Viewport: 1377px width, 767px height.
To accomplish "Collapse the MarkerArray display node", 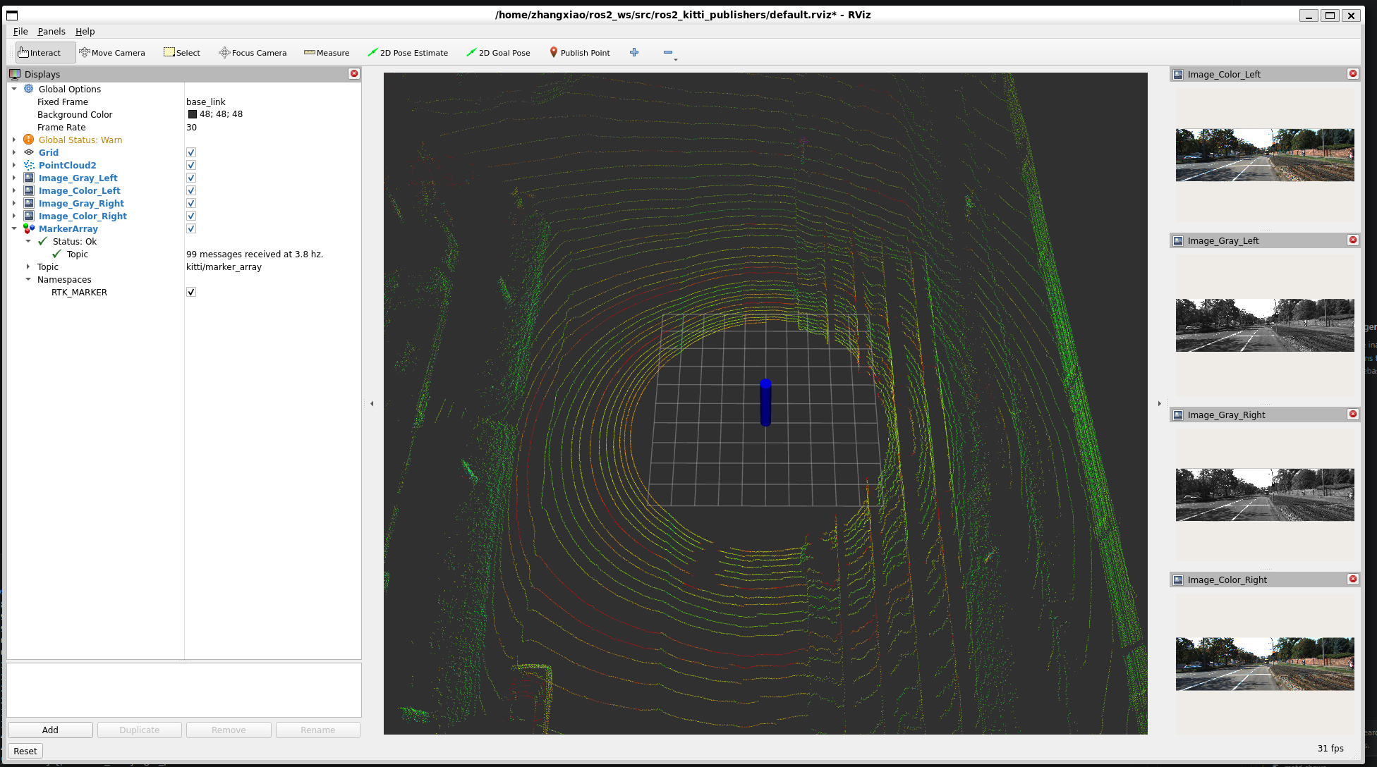I will tap(14, 228).
